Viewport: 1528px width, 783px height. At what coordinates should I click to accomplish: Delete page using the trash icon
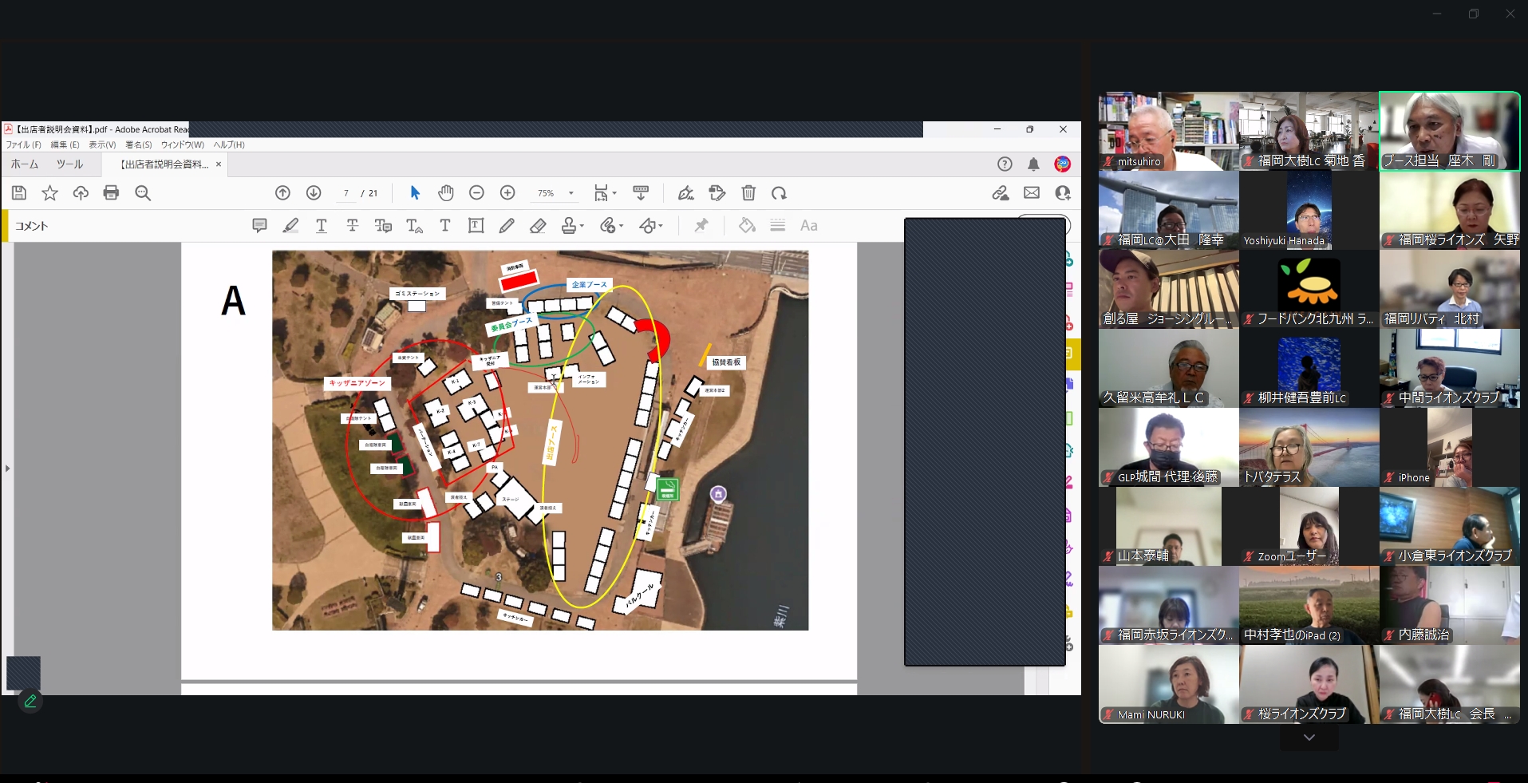pos(748,193)
